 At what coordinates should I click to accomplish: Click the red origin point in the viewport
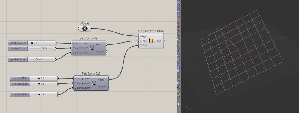coord(238,49)
